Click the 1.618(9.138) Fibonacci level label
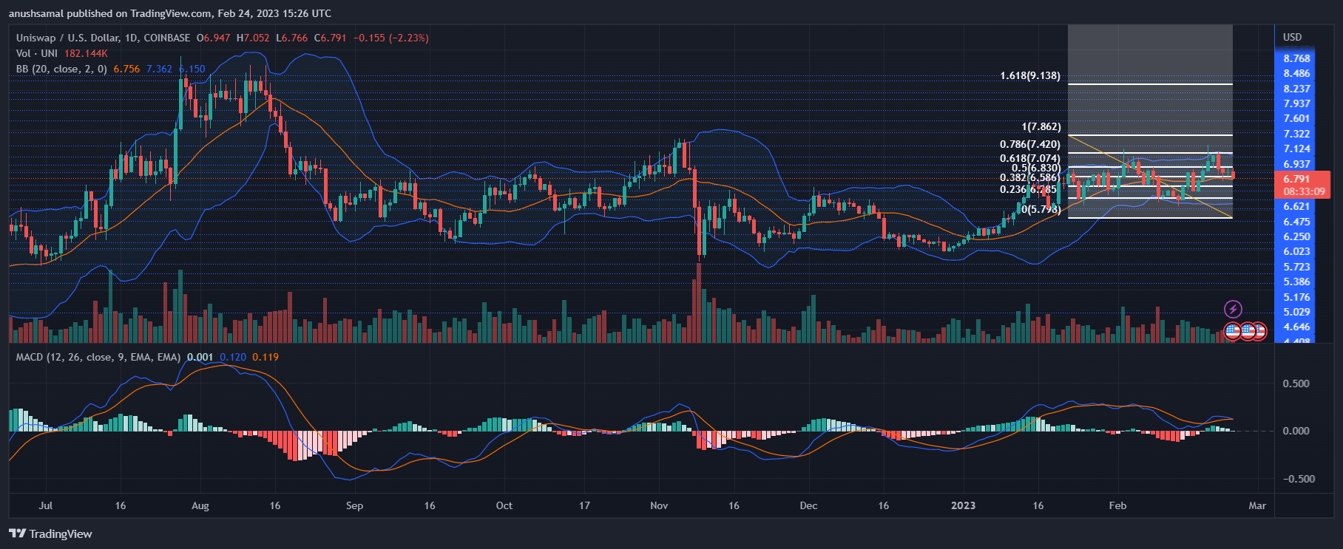This screenshot has width=1343, height=549. [x=1030, y=75]
